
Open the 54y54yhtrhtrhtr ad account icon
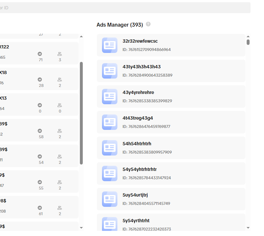[x=110, y=173]
